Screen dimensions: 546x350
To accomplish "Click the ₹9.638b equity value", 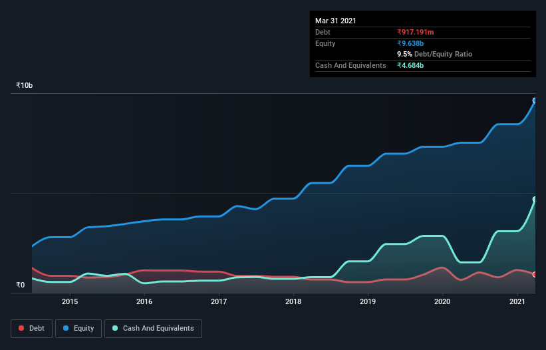I will pyautogui.click(x=410, y=43).
